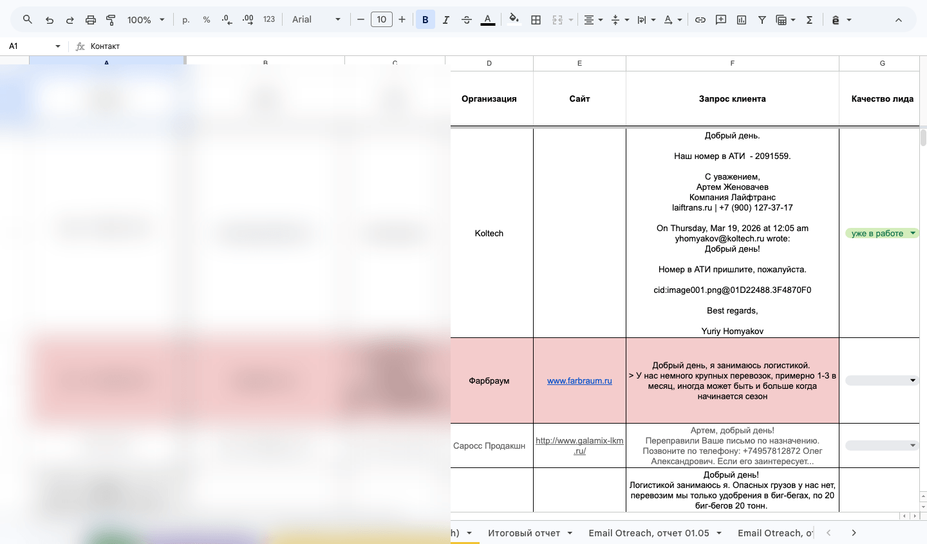927x544 pixels.
Task: Decrease font size with minus button
Action: click(360, 20)
